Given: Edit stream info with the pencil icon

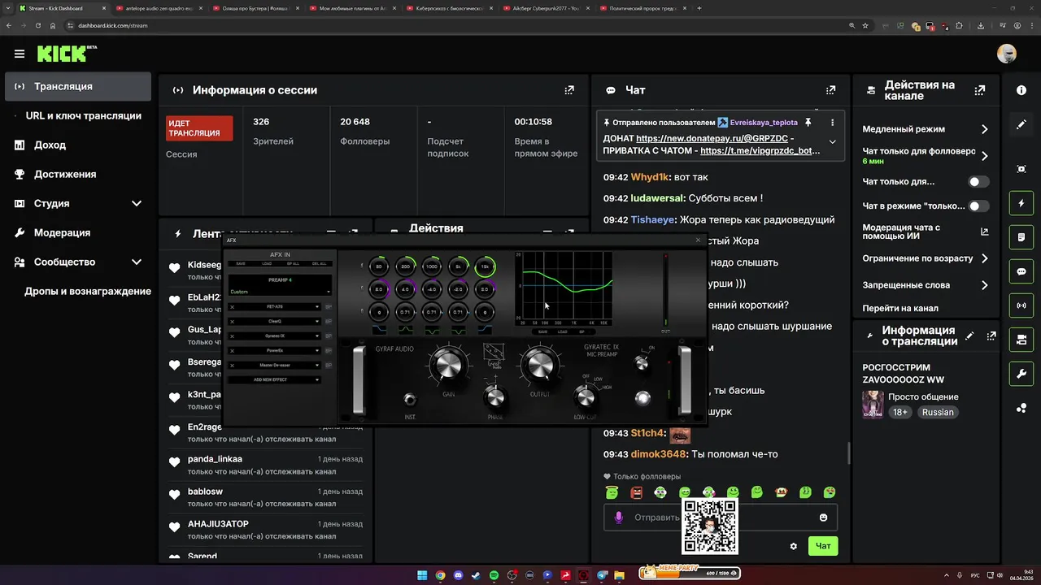Looking at the screenshot, I should (969, 336).
